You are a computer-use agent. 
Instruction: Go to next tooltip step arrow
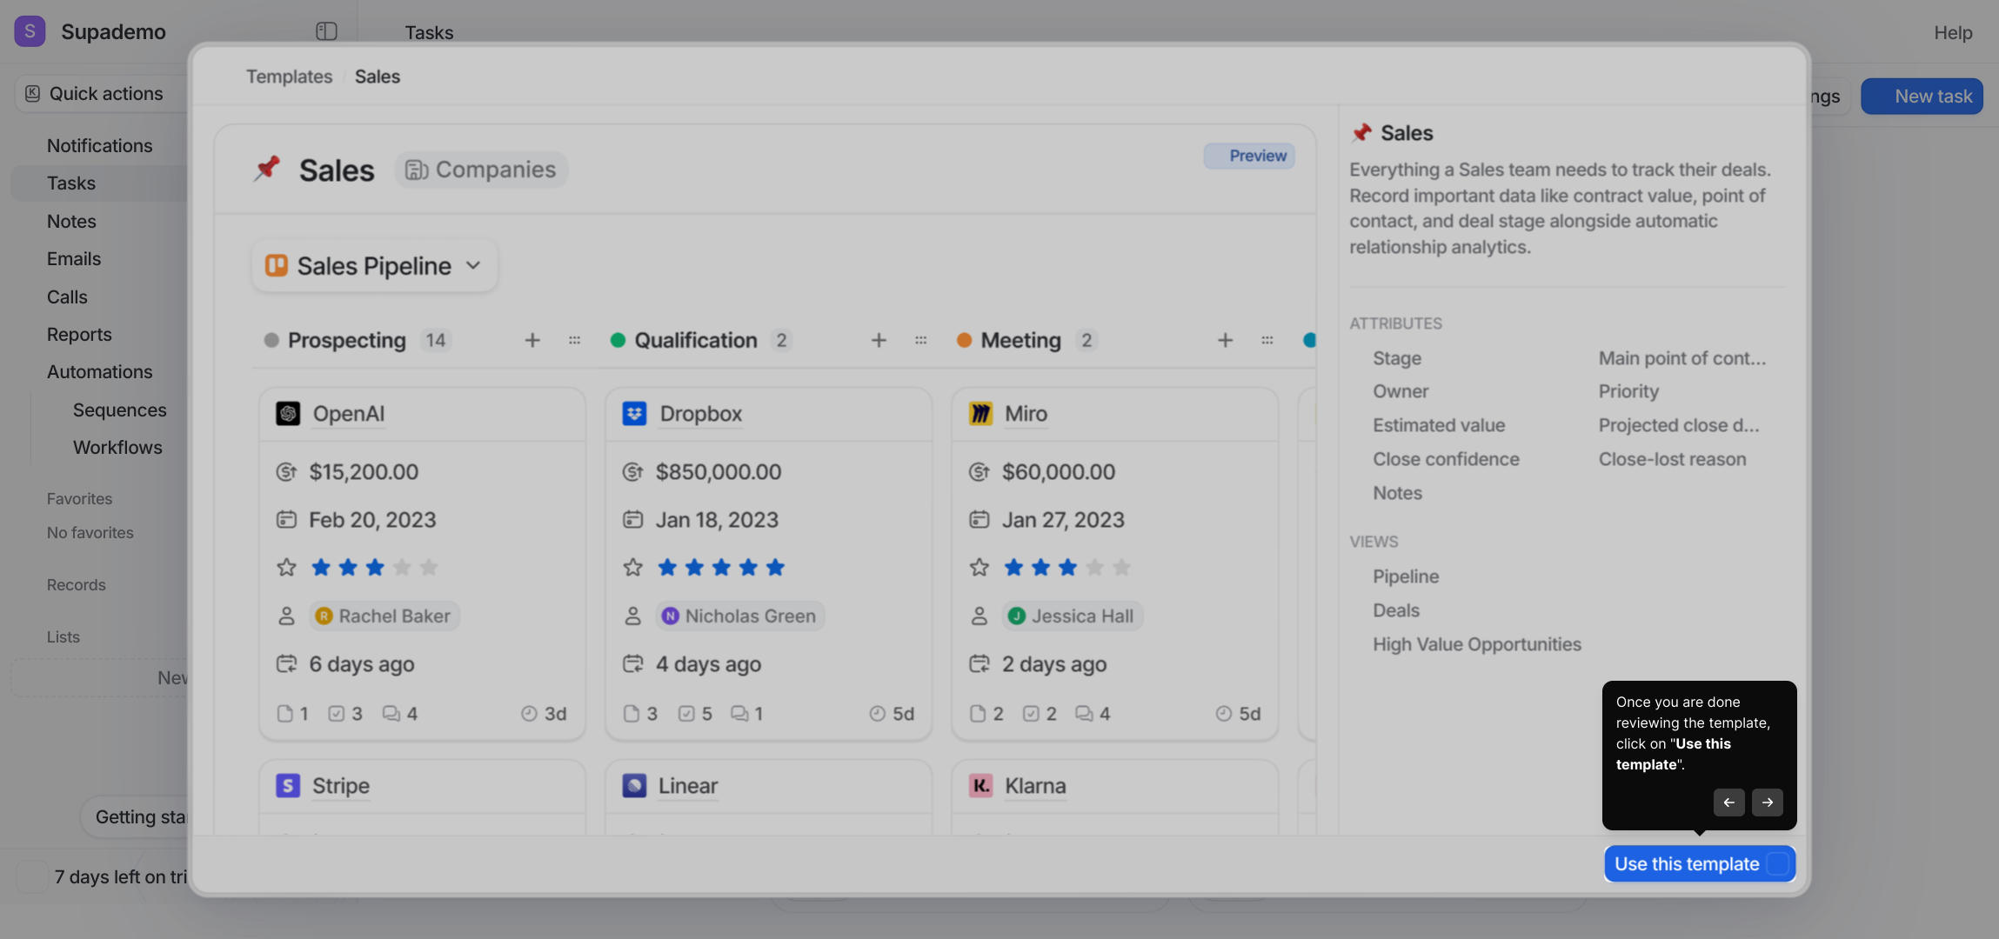pyautogui.click(x=1767, y=802)
